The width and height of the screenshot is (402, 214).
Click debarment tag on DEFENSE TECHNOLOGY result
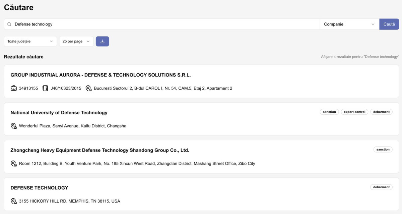381,187
